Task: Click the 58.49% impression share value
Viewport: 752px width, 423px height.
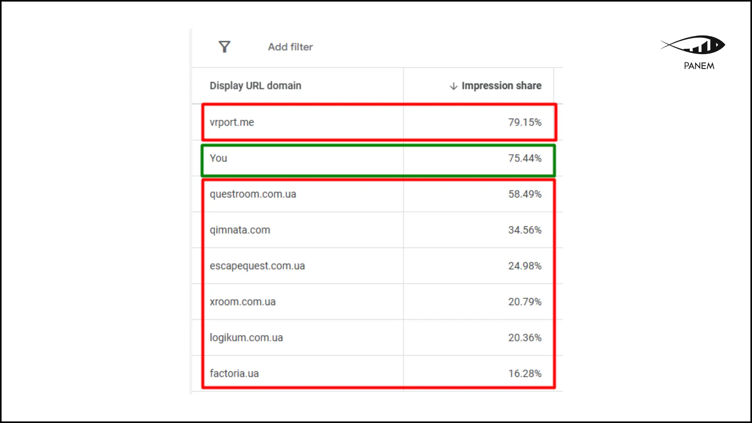Action: [525, 194]
